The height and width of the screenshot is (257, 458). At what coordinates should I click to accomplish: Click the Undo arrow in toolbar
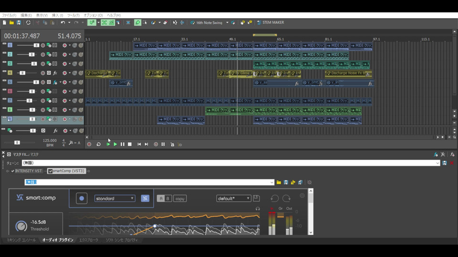62,22
